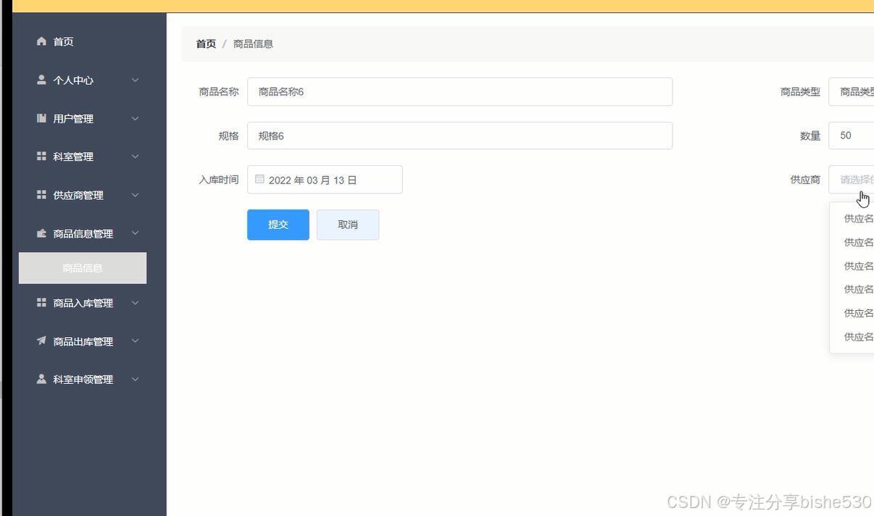Click the 提交 submit button
The height and width of the screenshot is (516, 874).
(x=278, y=225)
